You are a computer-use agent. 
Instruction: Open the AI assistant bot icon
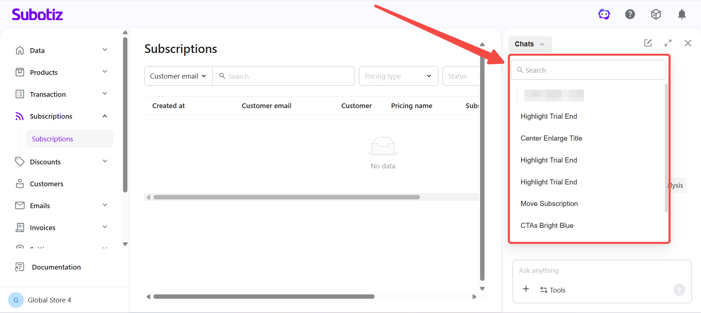[604, 14]
